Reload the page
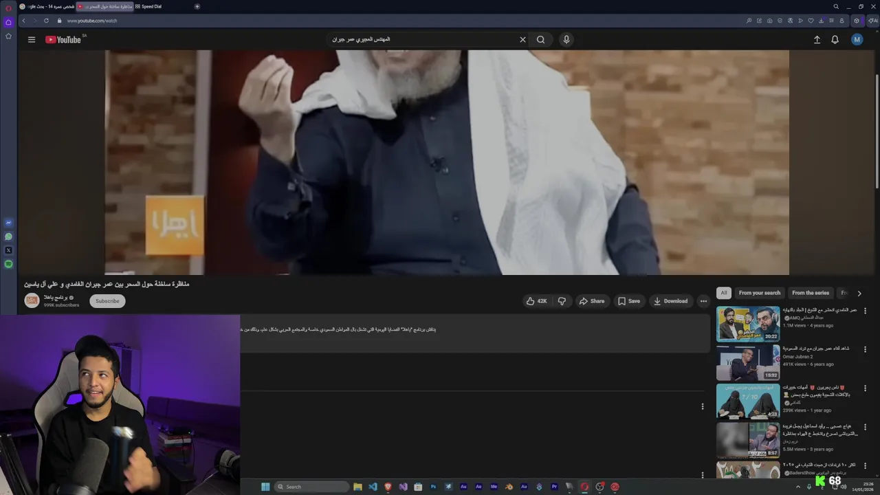This screenshot has width=880, height=495. (x=46, y=21)
